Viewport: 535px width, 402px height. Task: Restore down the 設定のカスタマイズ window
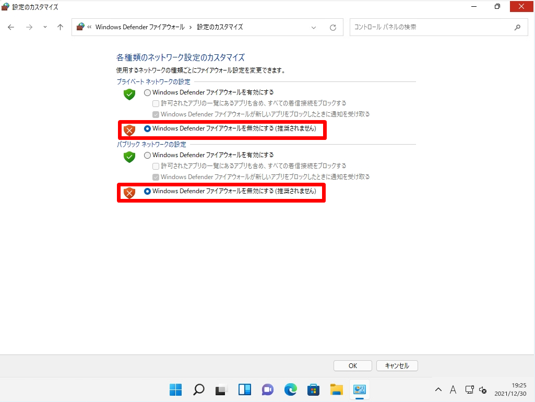point(497,6)
